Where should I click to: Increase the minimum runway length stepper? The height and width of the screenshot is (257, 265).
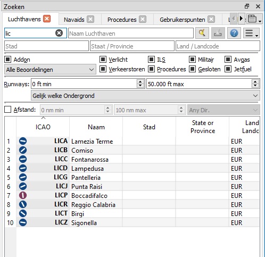pos(140,81)
